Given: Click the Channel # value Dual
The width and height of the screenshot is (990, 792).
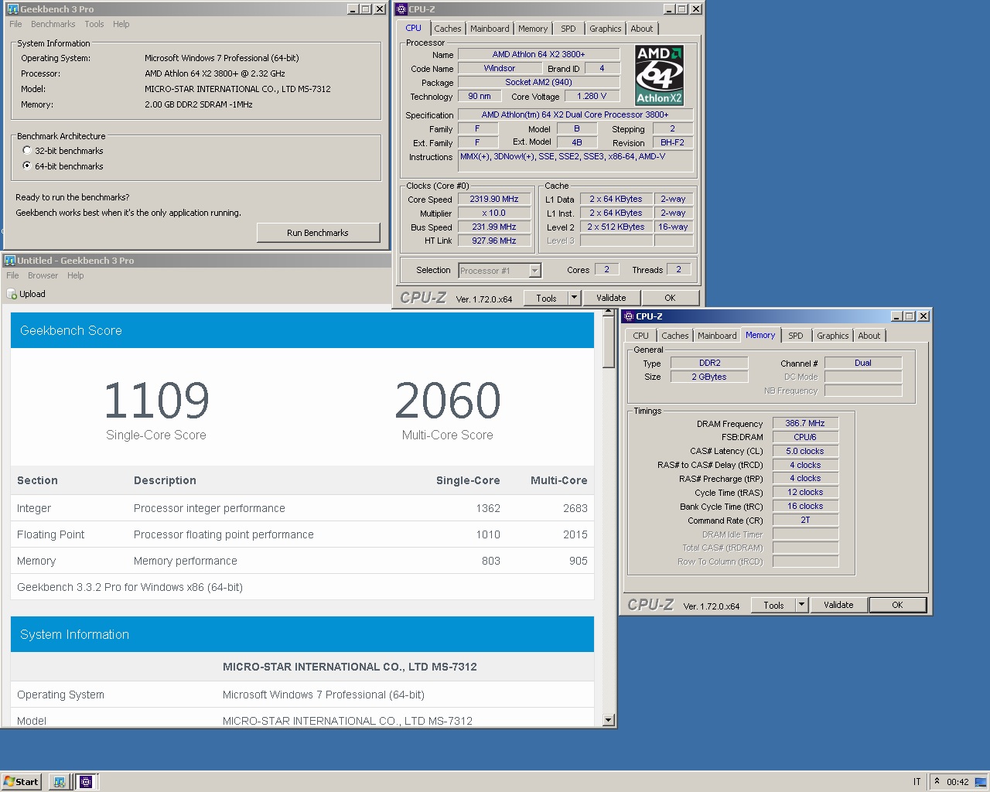Looking at the screenshot, I should click(x=863, y=363).
